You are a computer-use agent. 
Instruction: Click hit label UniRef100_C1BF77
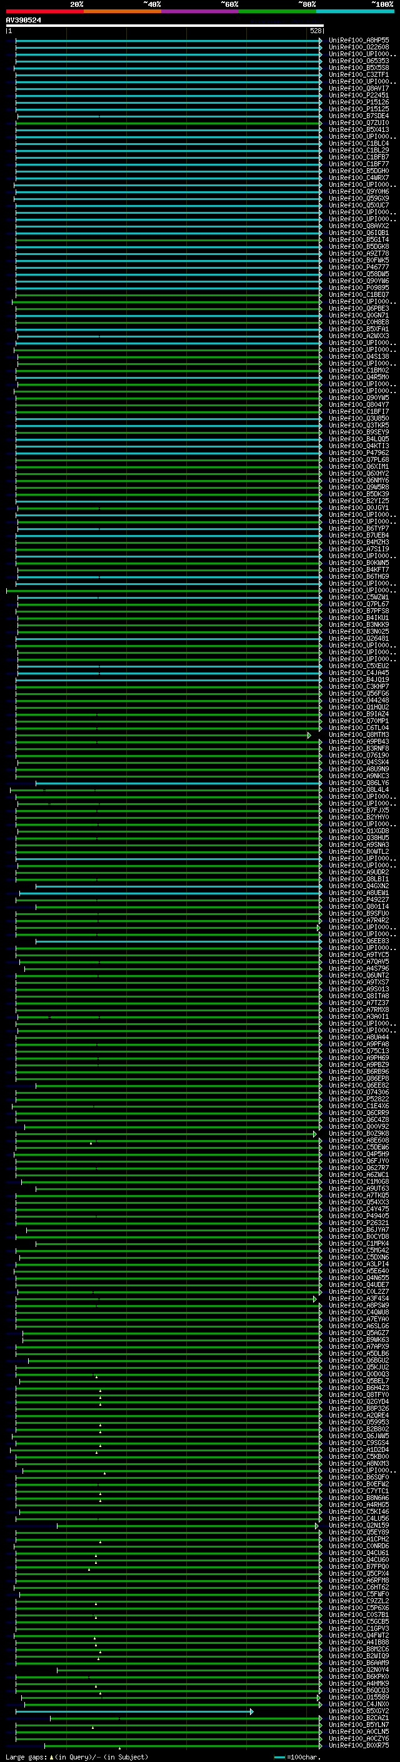pyautogui.click(x=359, y=164)
